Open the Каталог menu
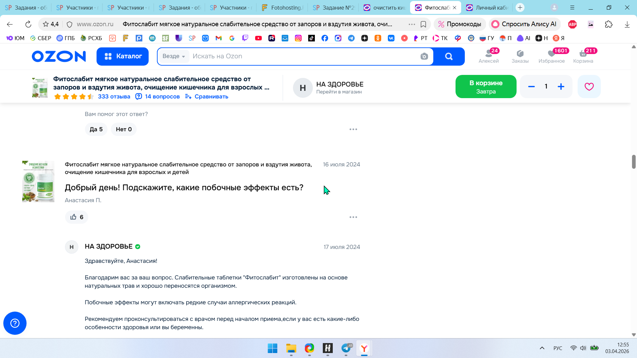The height and width of the screenshot is (358, 637). (122, 56)
